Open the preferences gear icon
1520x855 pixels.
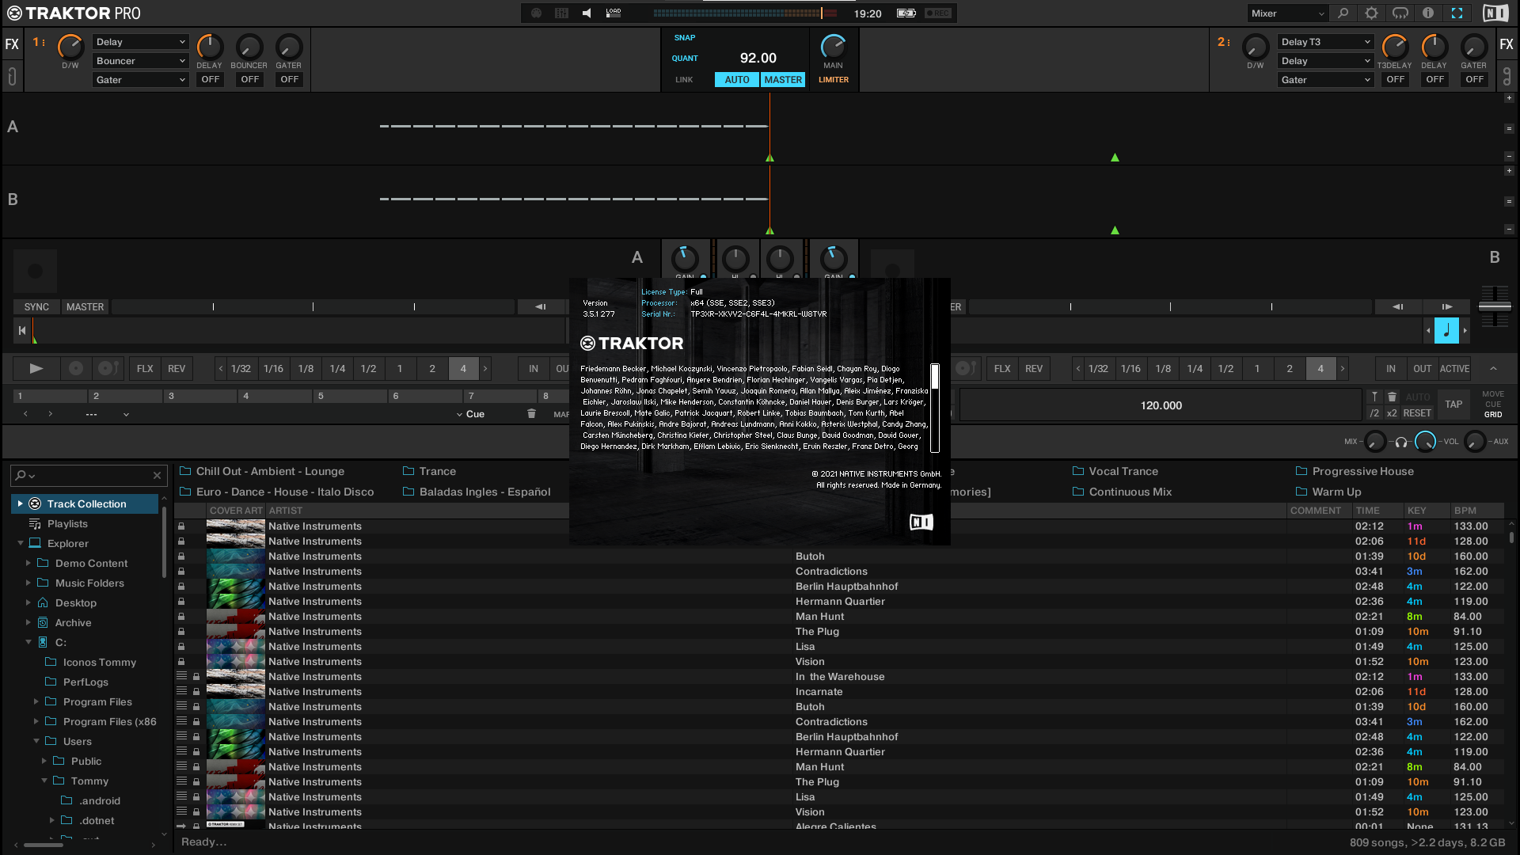click(x=1371, y=13)
